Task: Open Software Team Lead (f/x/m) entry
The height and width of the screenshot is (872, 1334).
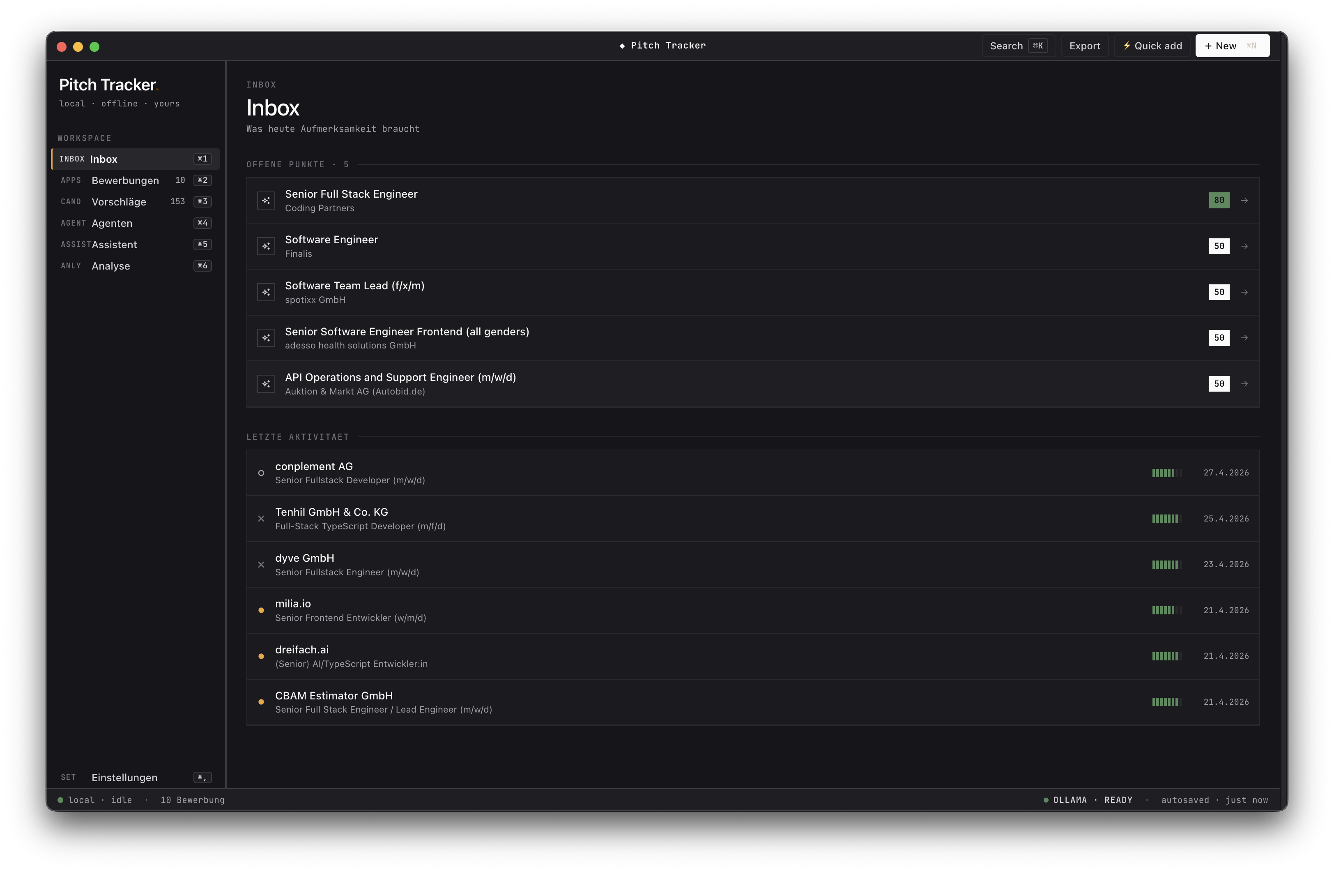Action: pyautogui.click(x=753, y=292)
